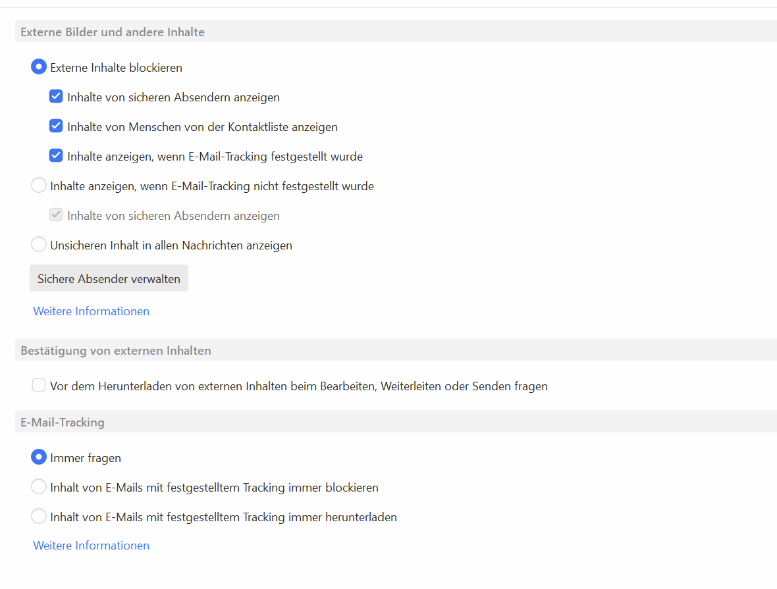The height and width of the screenshot is (589, 777).
Task: Choose "Tracking immer blockieren" radio option
Action: click(x=39, y=487)
